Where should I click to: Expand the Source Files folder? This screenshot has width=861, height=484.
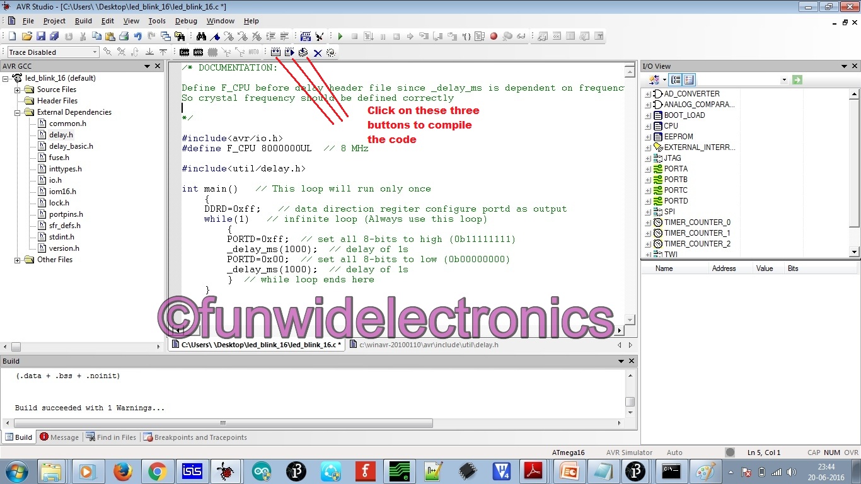18,89
